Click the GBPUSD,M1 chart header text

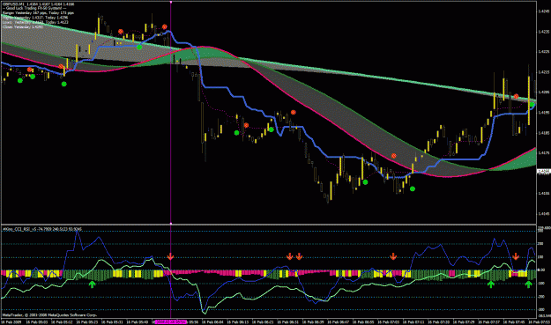[x=38, y=4]
